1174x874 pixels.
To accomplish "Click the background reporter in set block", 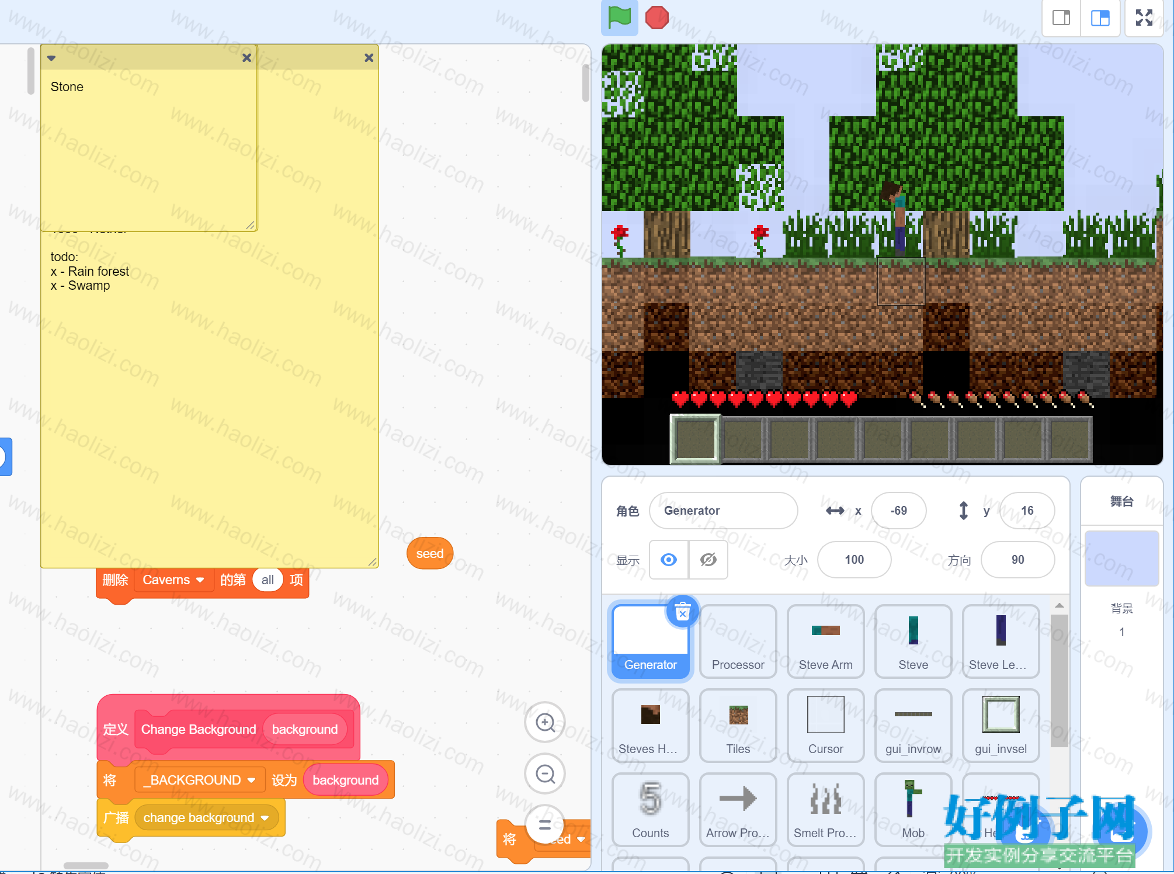I will (345, 780).
